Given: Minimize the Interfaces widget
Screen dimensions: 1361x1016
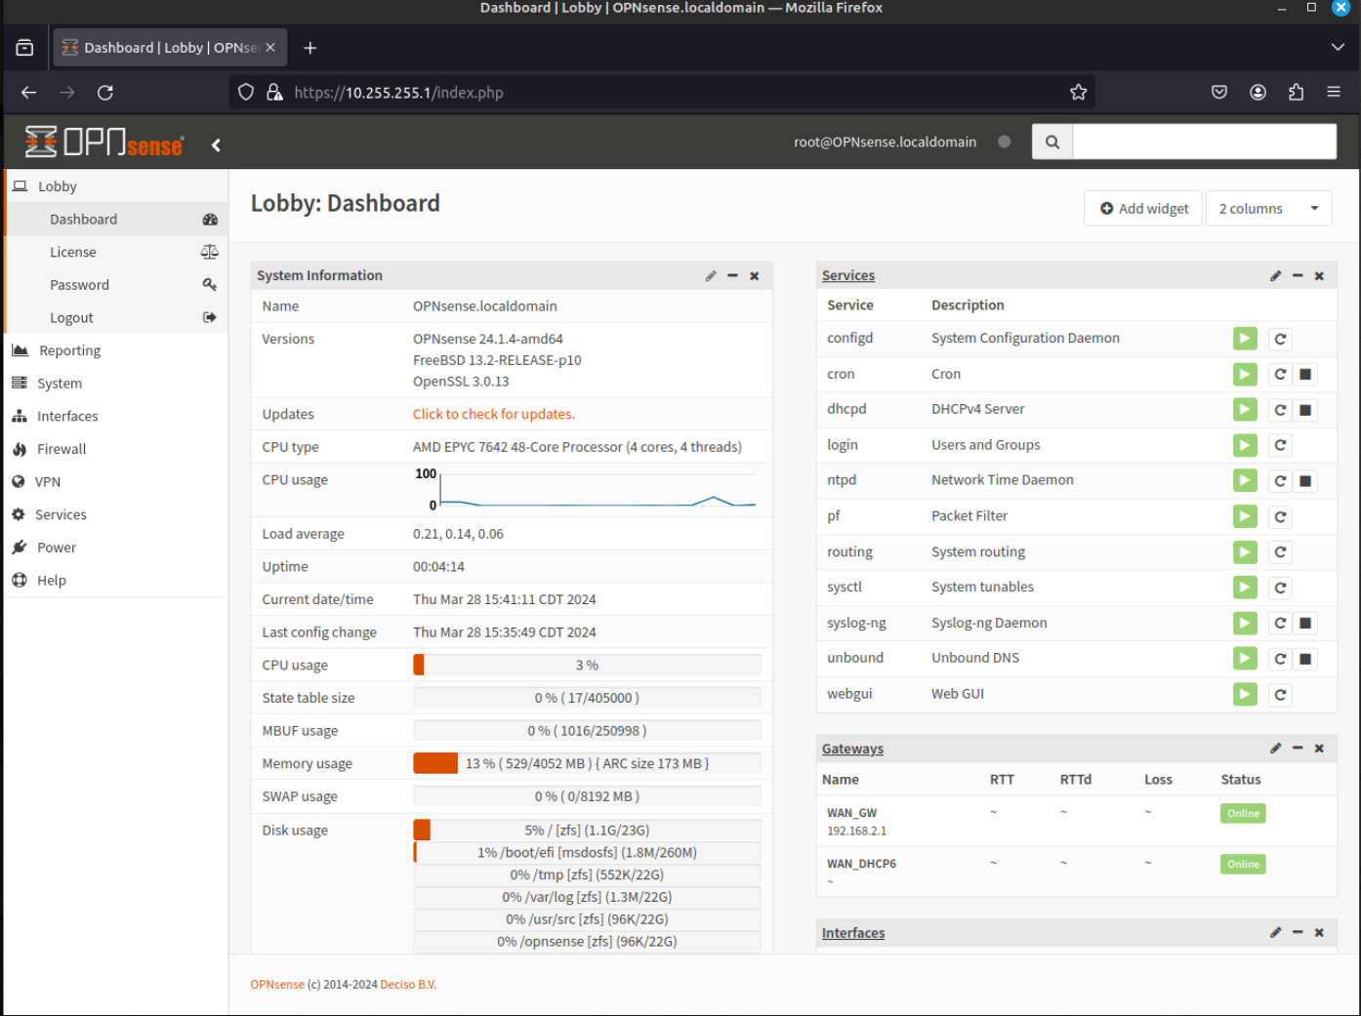Looking at the screenshot, I should pyautogui.click(x=1298, y=933).
